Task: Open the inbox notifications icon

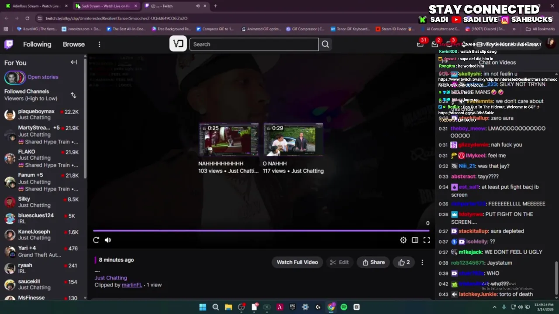Action: 435,44
